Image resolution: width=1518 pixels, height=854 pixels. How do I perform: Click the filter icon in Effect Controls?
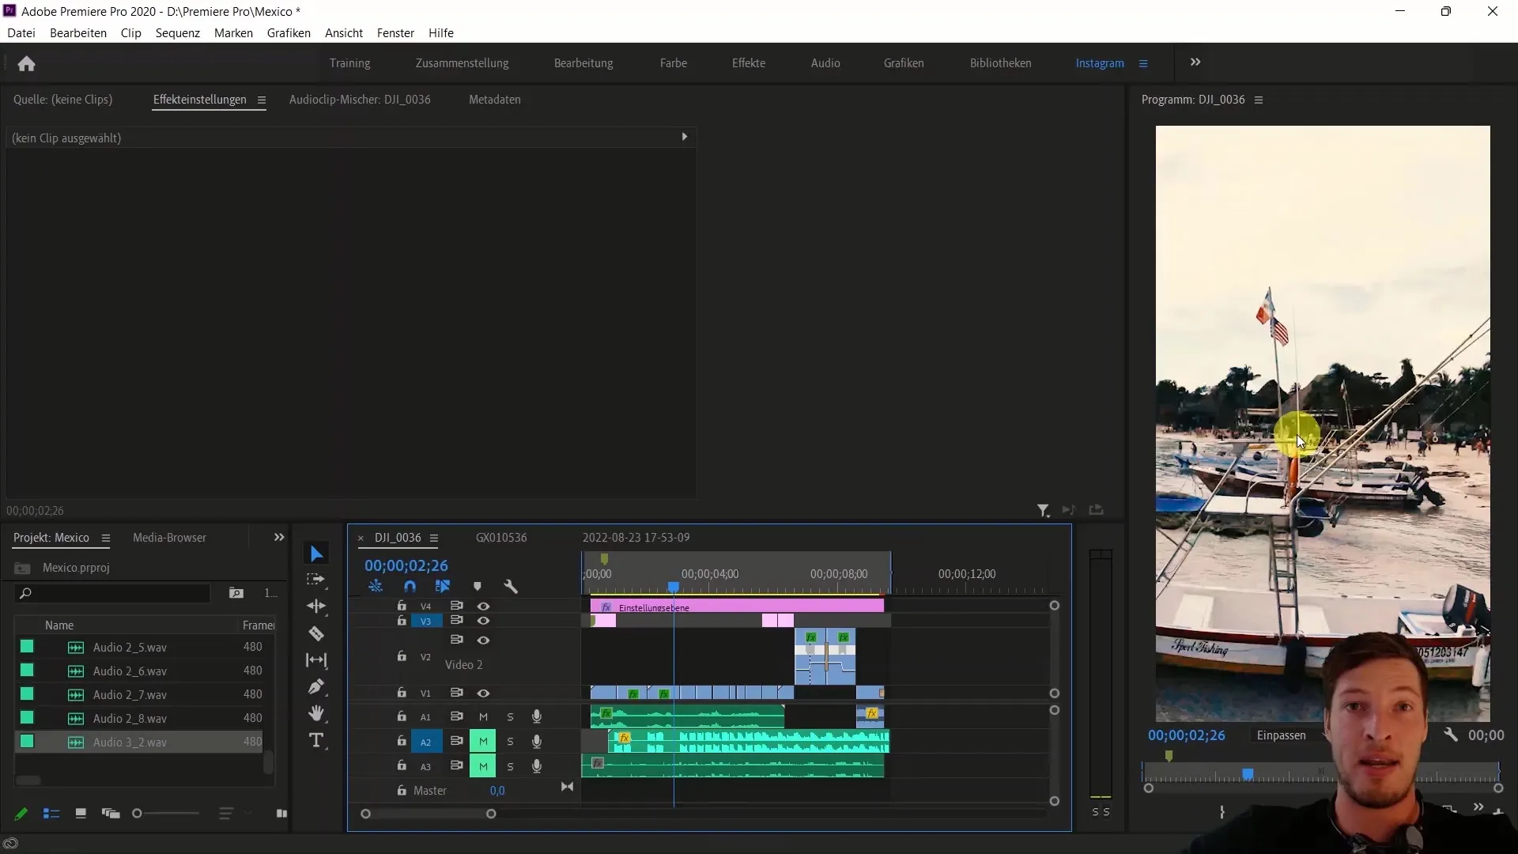point(1043,511)
